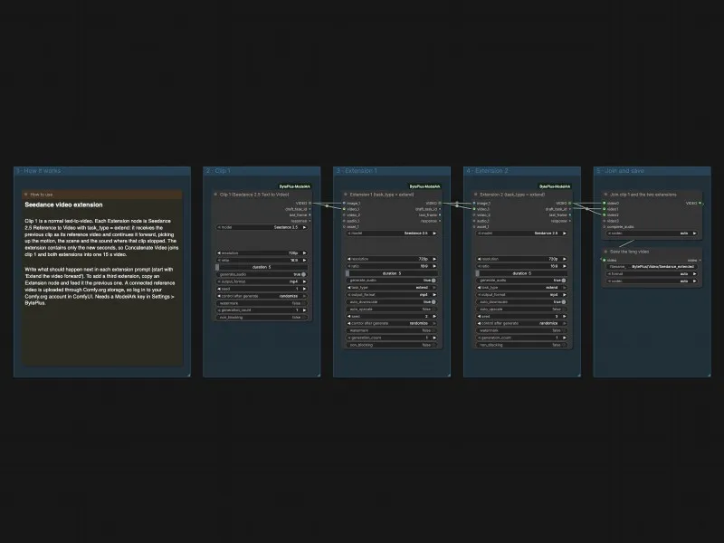This screenshot has width=724, height=543.
Task: Click the video_1 input port on Extension 2 node
Action: tap(474, 209)
